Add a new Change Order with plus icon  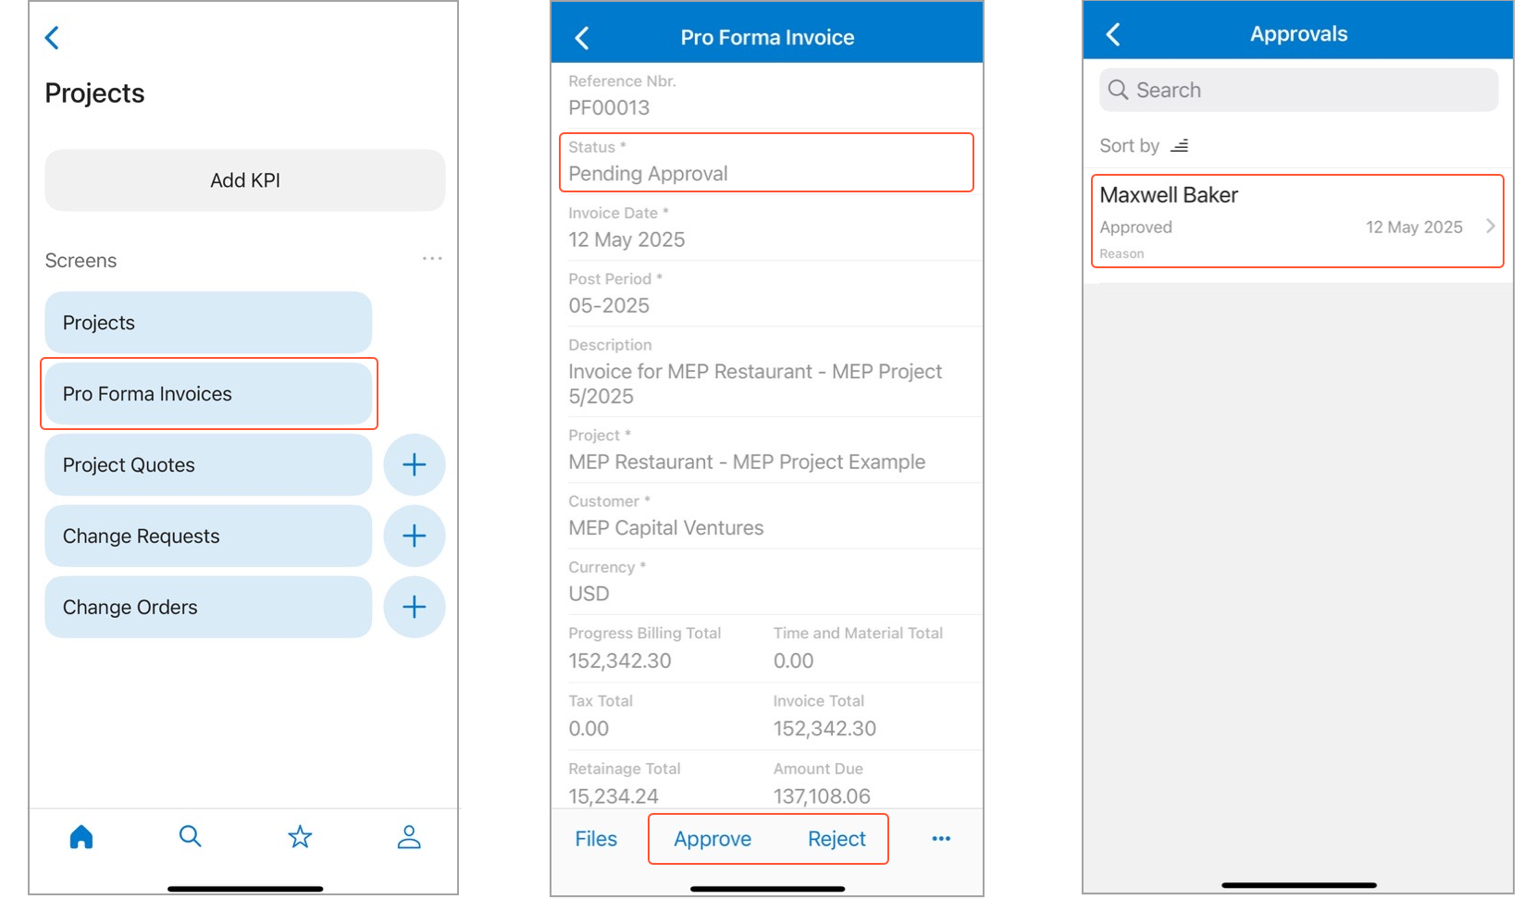415,607
